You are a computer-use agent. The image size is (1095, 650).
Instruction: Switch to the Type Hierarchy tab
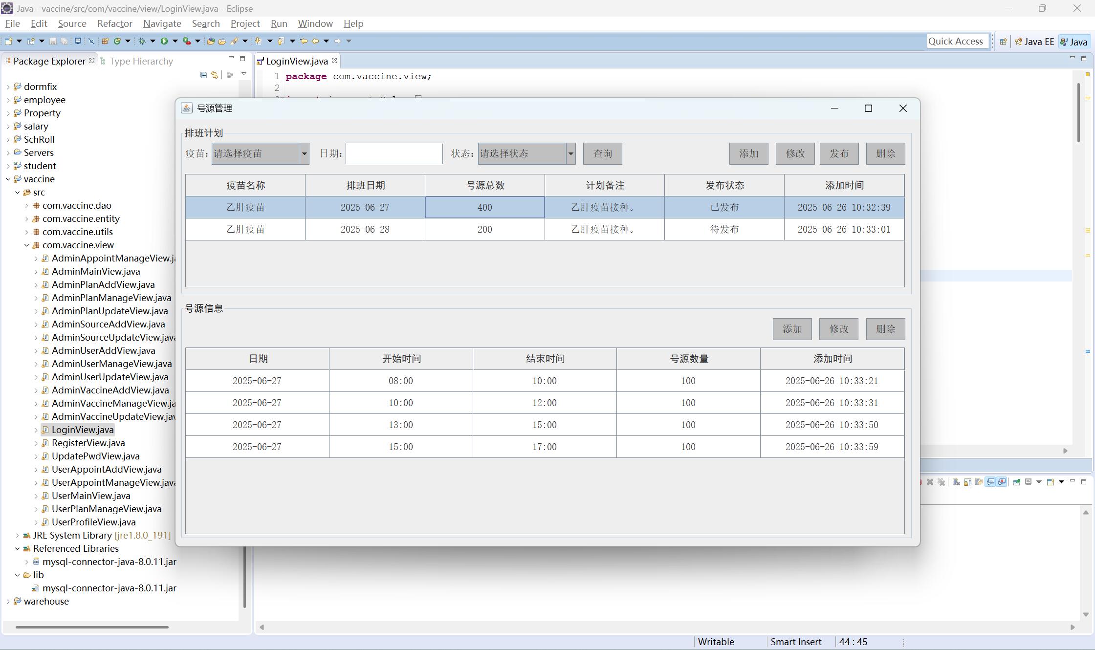point(137,61)
